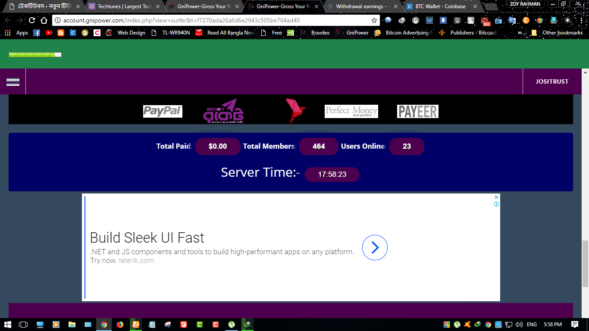589x331 pixels.
Task: Open the Publishers - Bitcoad bookmark
Action: tap(468, 33)
